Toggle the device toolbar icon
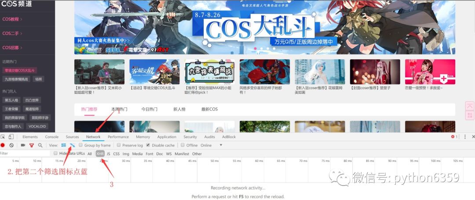Image resolution: width=475 pixels, height=200 pixels. (x=11, y=137)
